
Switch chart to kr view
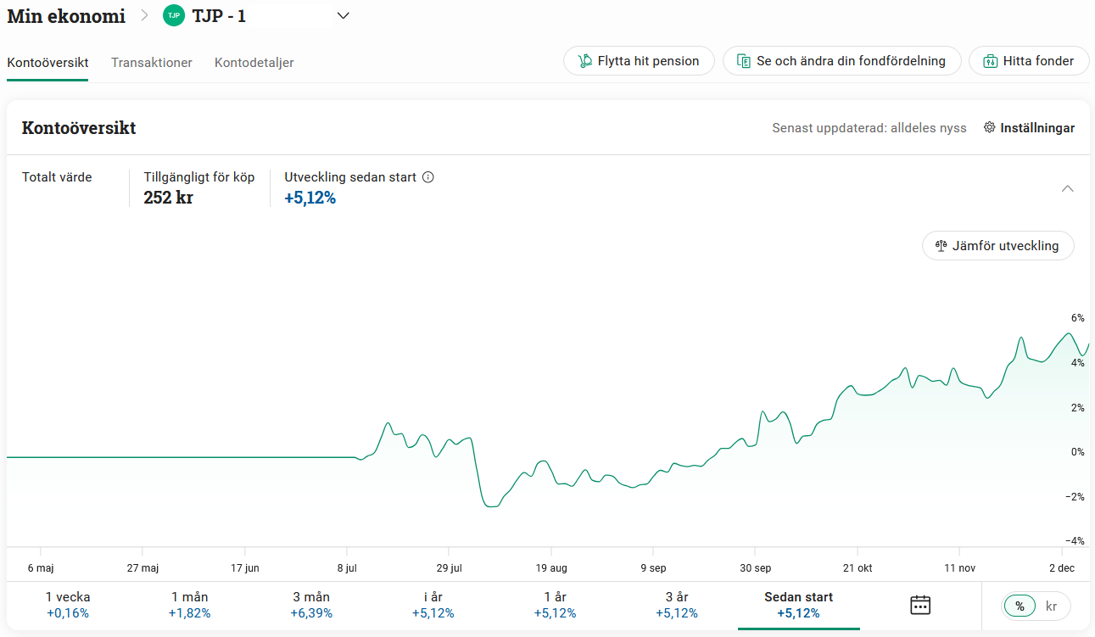pos(1052,606)
